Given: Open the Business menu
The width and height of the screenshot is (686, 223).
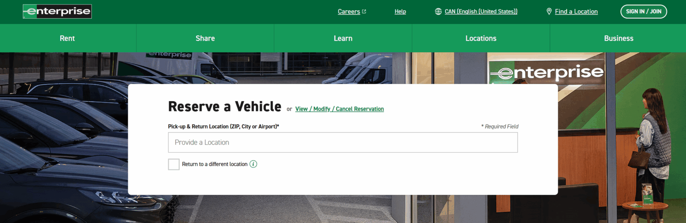Looking at the screenshot, I should [619, 38].
